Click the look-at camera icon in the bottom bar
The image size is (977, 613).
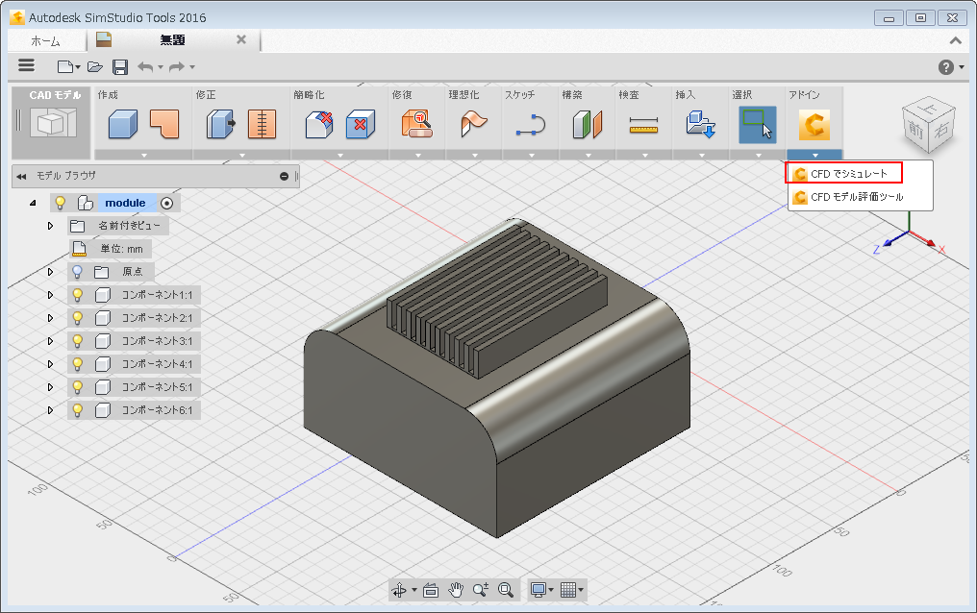tap(431, 590)
